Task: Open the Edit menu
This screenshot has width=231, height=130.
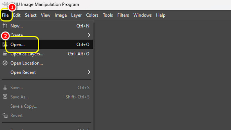Action: tap(17, 15)
